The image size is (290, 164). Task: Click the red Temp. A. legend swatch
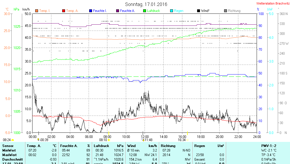tap(64, 11)
